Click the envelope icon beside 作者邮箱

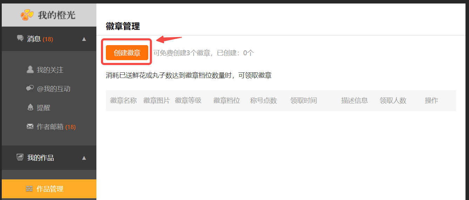(x=30, y=127)
